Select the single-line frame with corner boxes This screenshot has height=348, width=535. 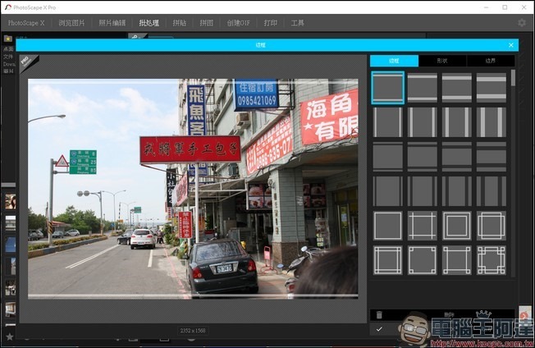pyautogui.click(x=456, y=260)
